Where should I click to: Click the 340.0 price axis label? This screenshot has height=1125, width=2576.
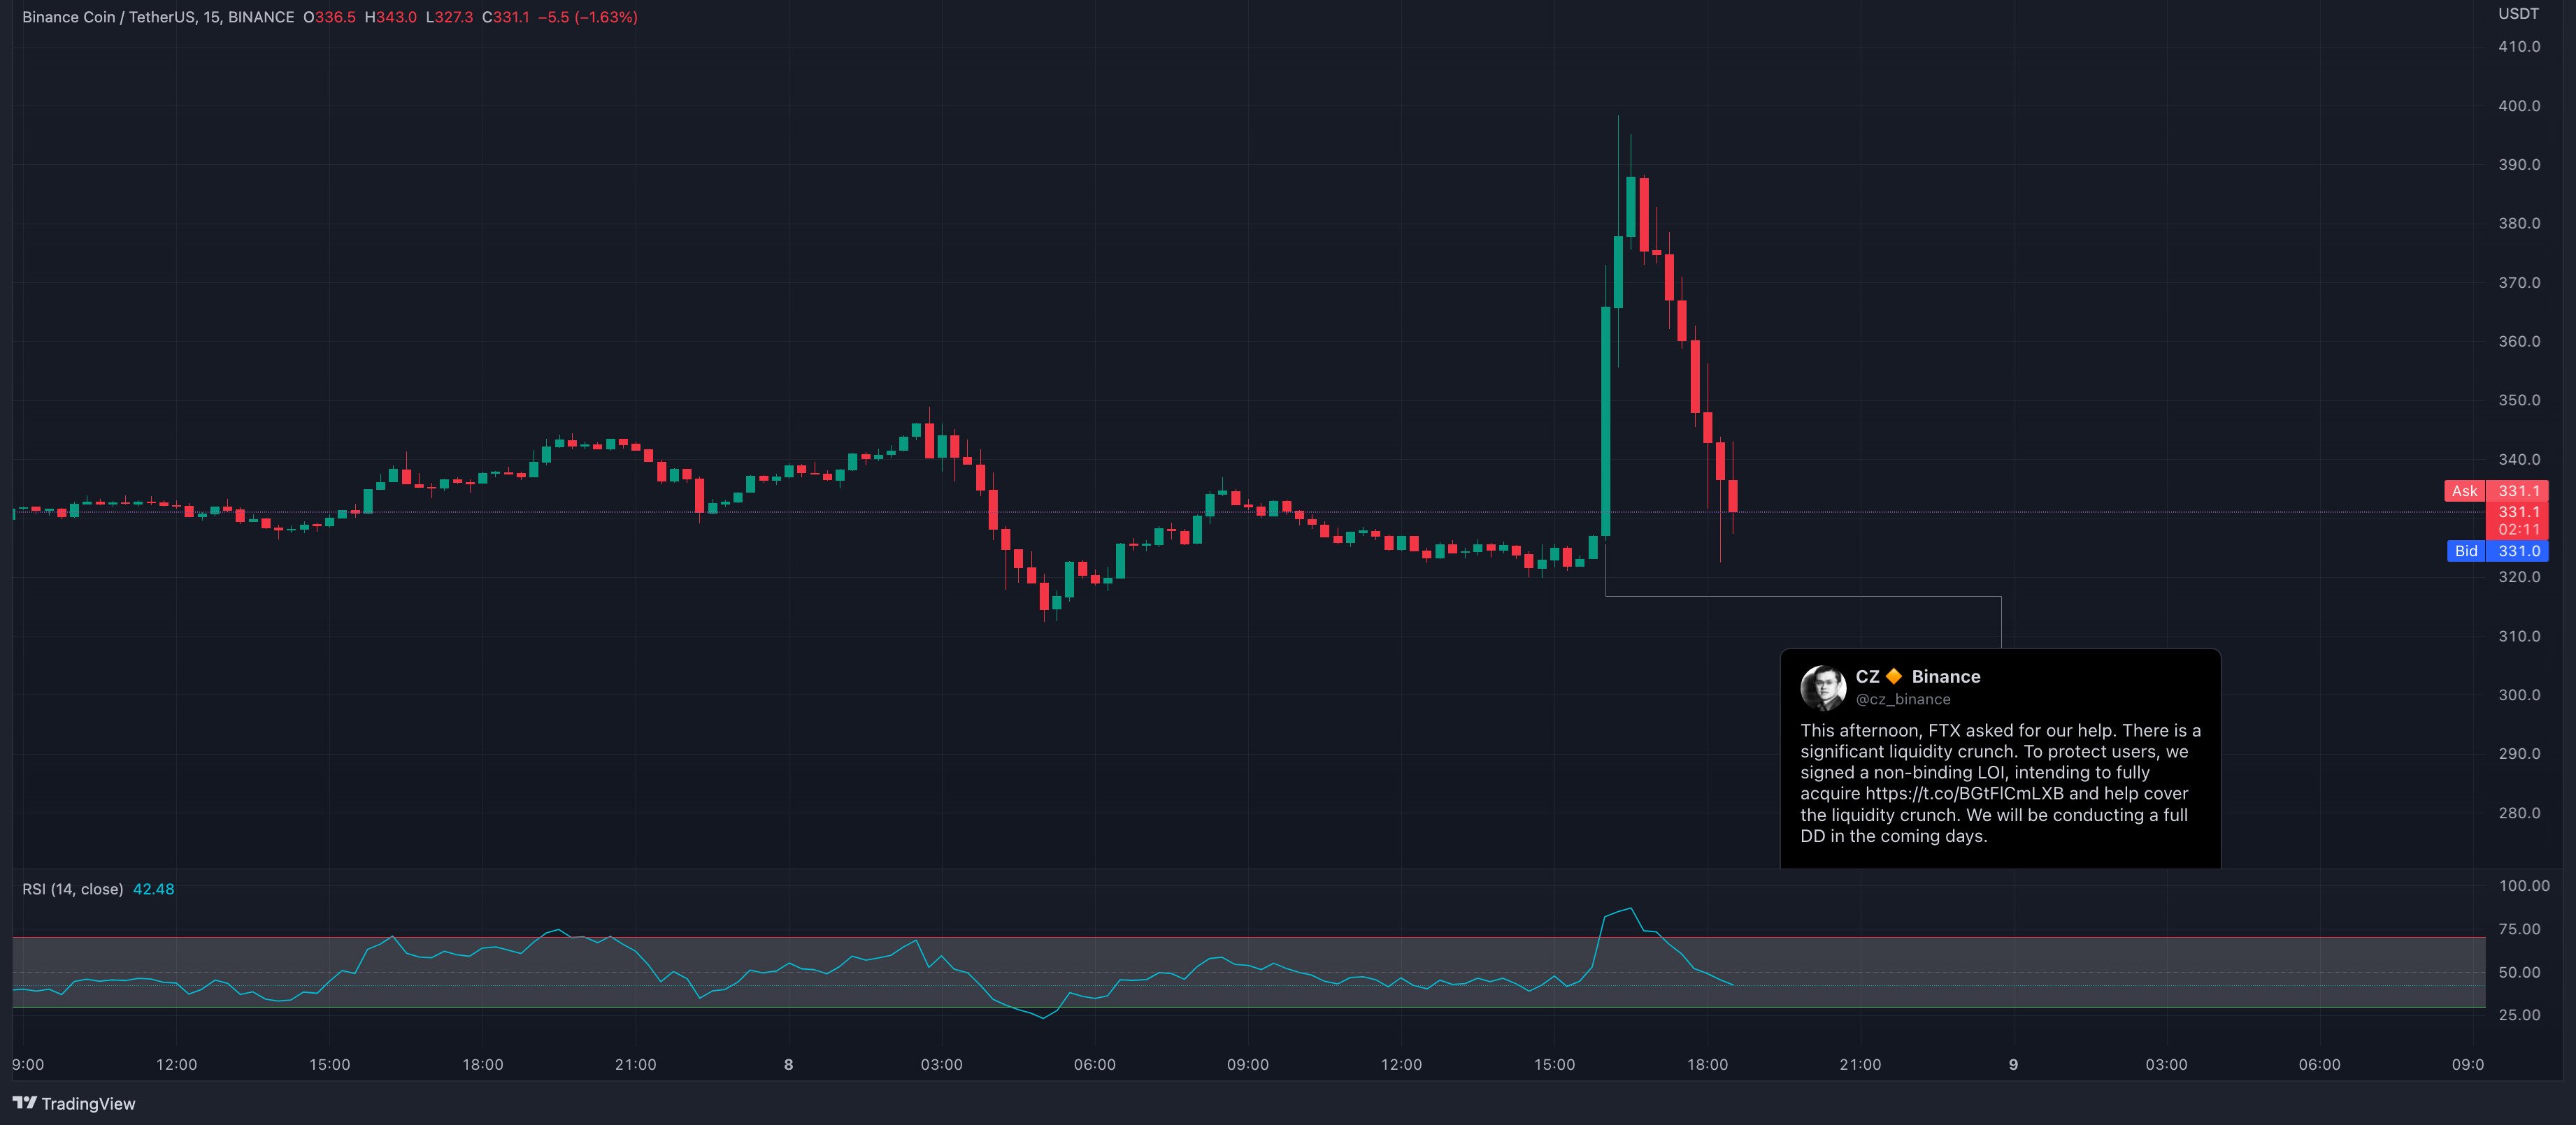click(x=2518, y=460)
